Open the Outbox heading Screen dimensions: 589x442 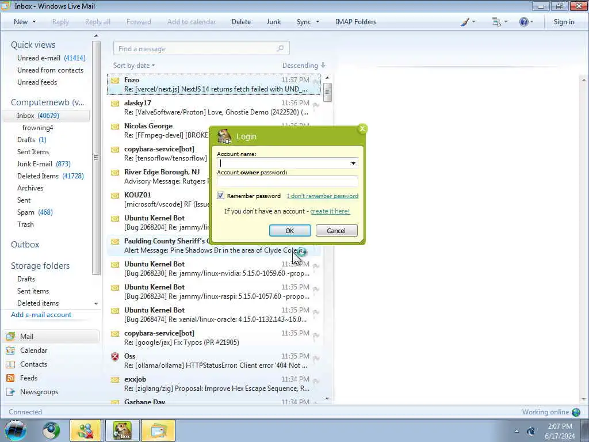[25, 245]
